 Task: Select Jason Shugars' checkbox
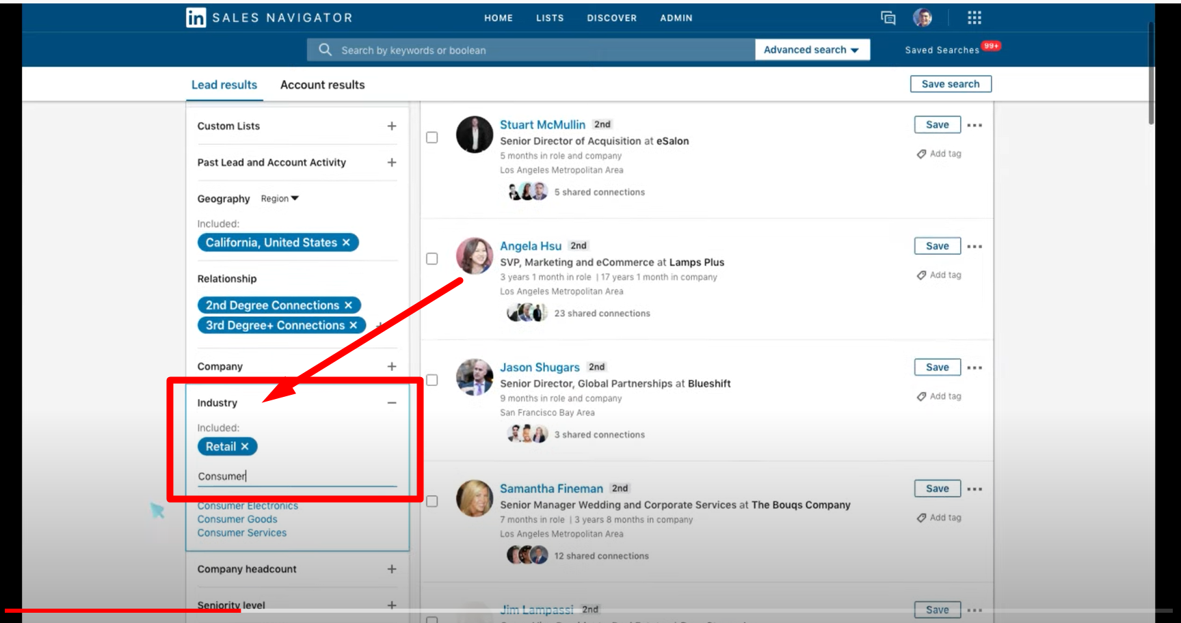pos(432,380)
